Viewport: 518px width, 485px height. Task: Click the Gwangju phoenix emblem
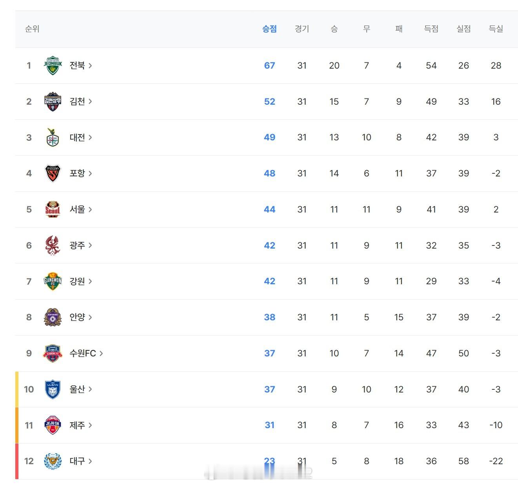point(53,245)
